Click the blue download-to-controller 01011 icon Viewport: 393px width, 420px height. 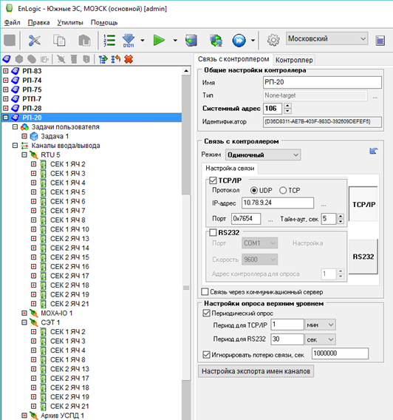[129, 41]
